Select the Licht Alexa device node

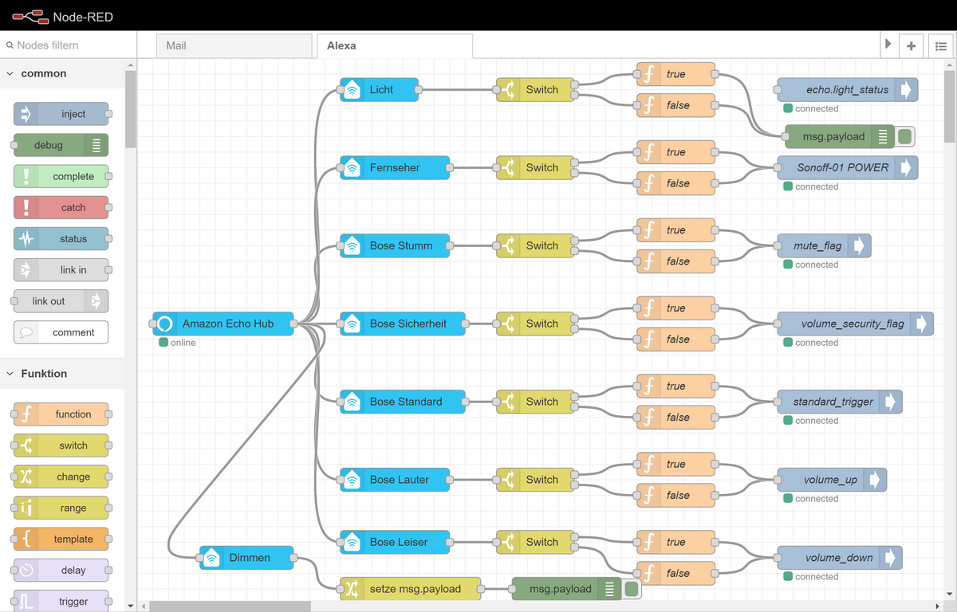point(379,89)
